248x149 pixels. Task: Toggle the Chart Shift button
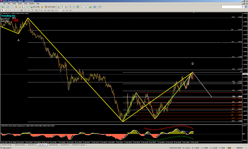pos(86,7)
